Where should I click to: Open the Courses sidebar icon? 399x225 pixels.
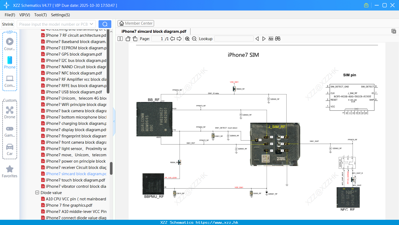(x=10, y=44)
